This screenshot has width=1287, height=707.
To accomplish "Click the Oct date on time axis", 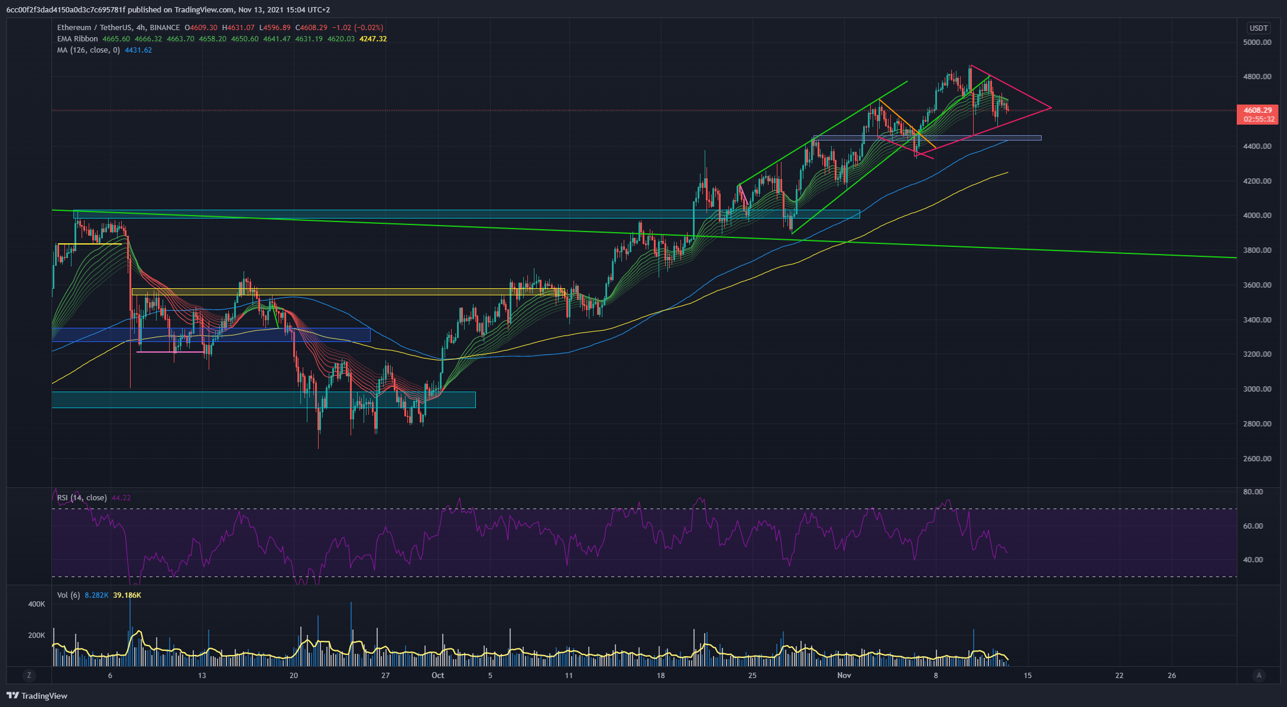I will pos(437,675).
